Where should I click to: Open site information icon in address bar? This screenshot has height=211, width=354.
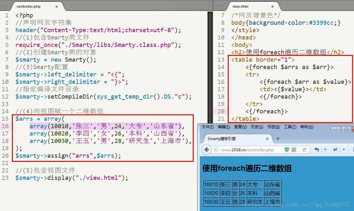[x=216, y=150]
